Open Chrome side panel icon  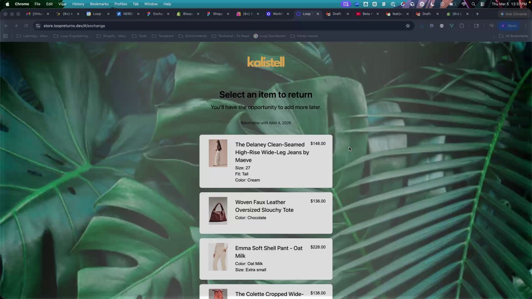[x=476, y=26]
